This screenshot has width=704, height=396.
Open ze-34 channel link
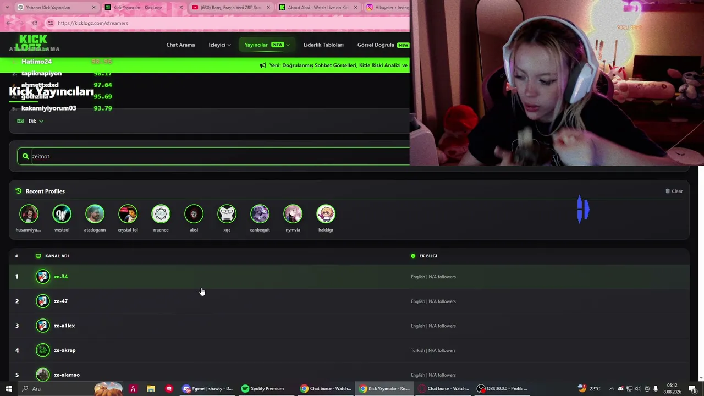[61, 277]
